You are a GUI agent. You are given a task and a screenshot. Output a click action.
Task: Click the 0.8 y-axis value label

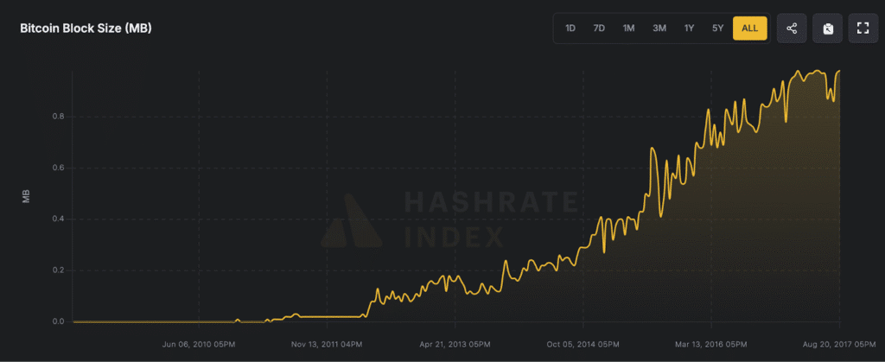[x=59, y=117]
